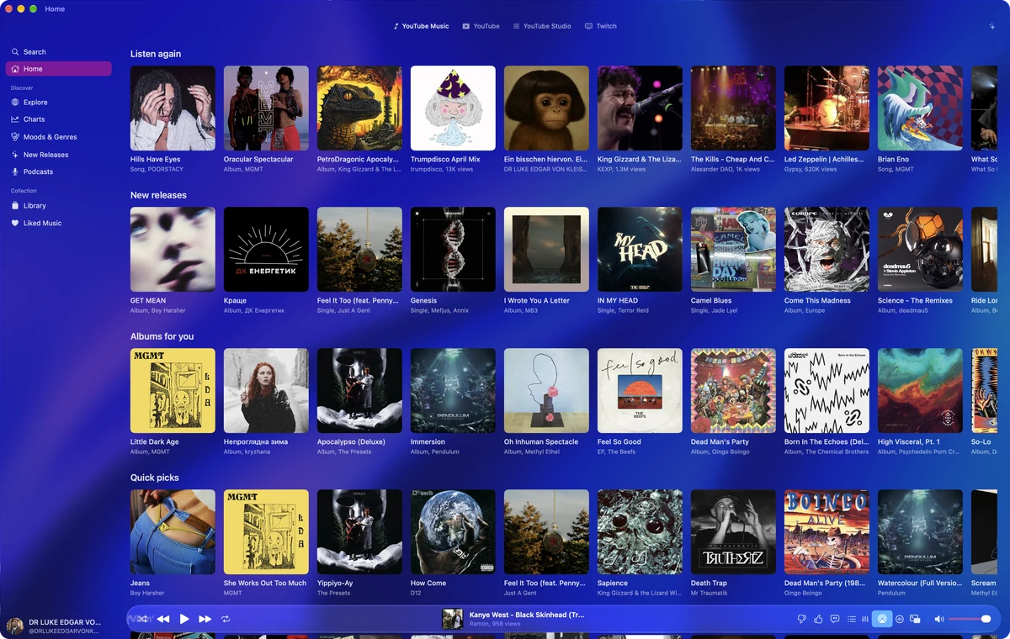The height and width of the screenshot is (639, 1010).
Task: Open the Albums for you heading
Action: [162, 336]
